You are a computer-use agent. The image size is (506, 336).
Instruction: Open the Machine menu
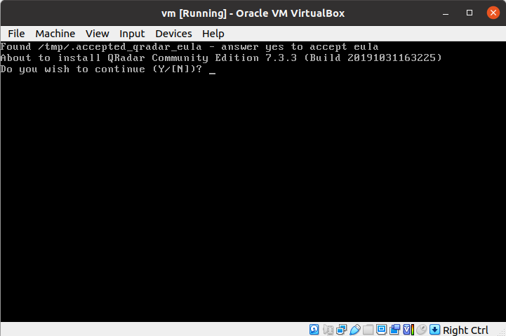55,34
